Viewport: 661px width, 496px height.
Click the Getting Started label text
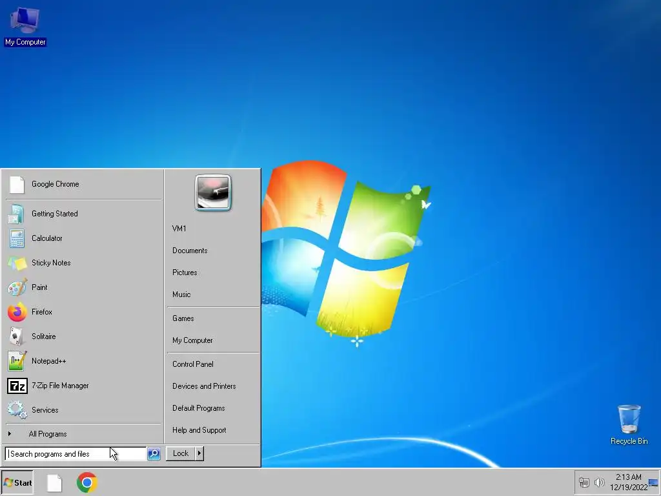coord(54,214)
